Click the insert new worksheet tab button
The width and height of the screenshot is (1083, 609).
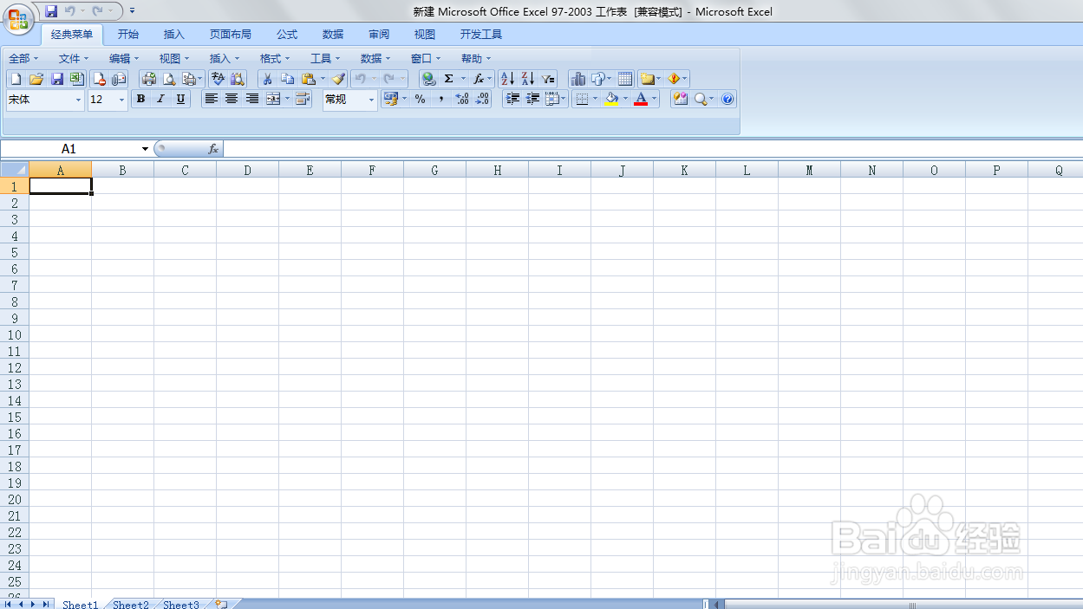222,604
